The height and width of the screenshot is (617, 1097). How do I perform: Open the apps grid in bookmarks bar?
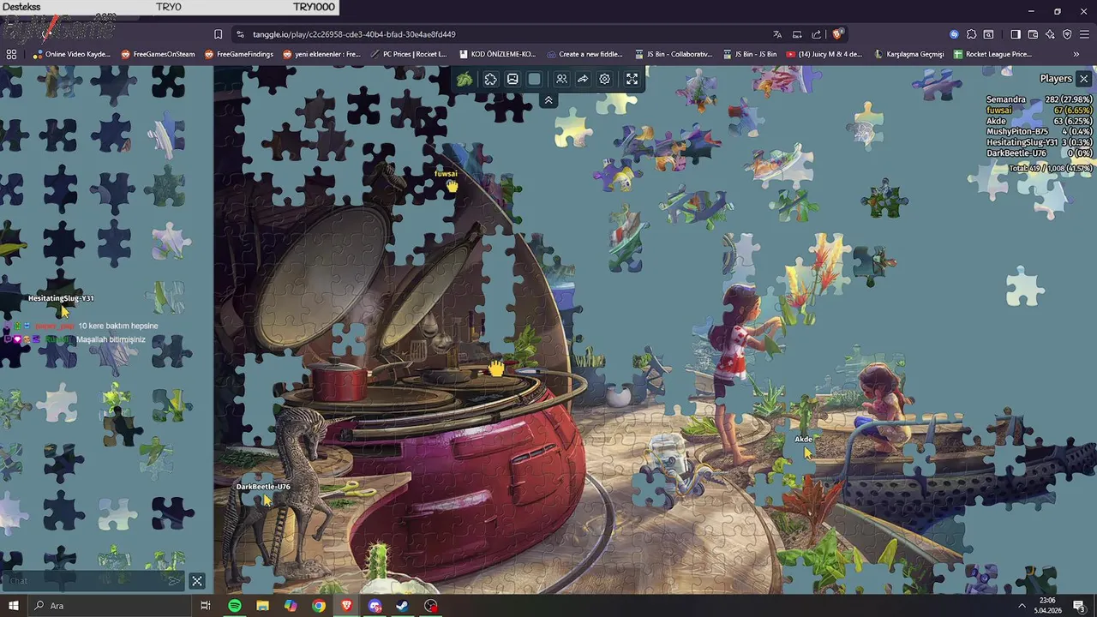click(x=11, y=54)
